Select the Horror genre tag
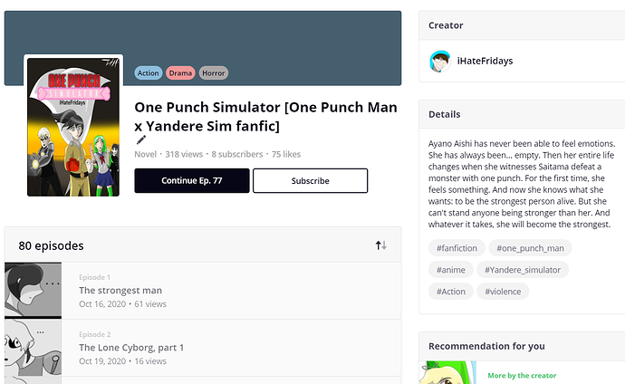The image size is (625, 384). [214, 72]
